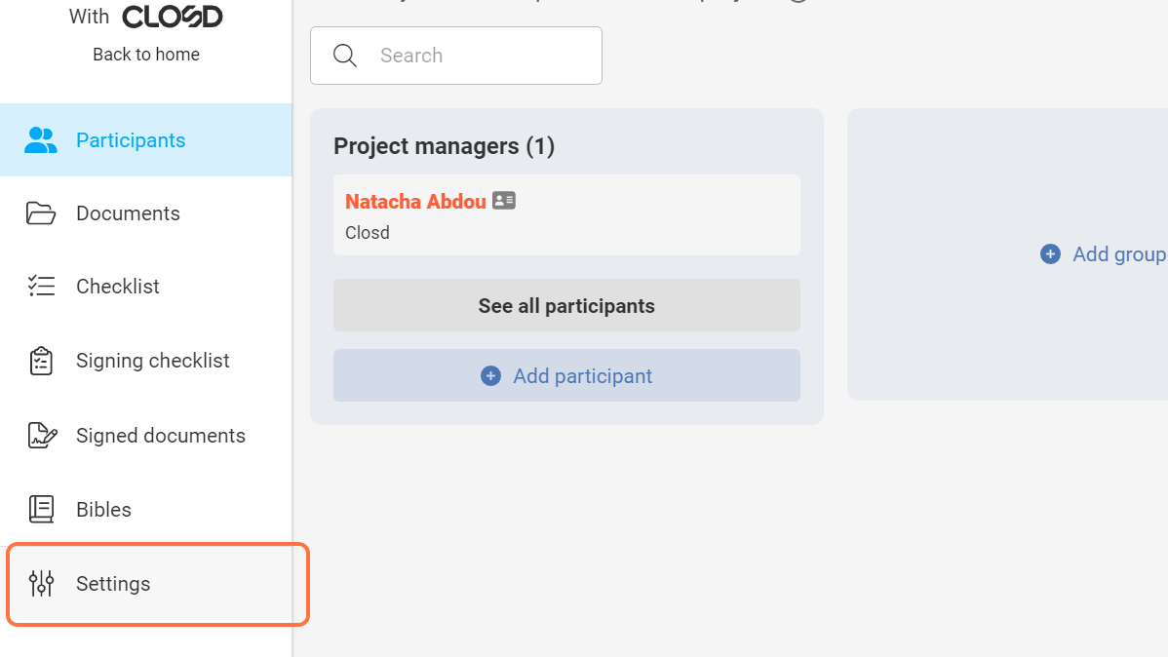
Task: Click plus icon inside Add participant button
Action: coord(490,376)
